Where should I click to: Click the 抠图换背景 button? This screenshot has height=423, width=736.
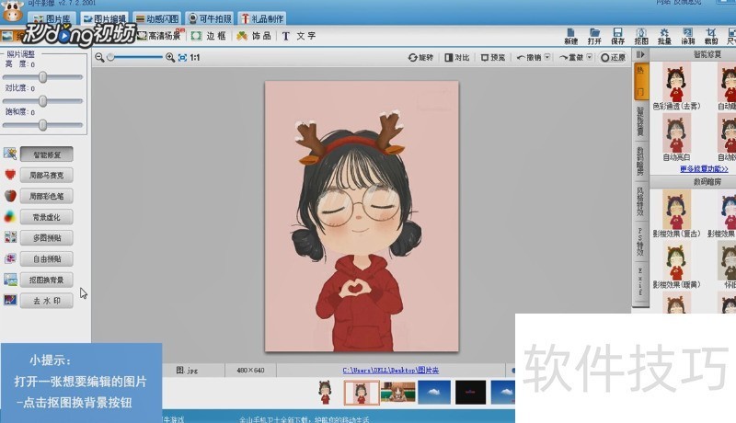[47, 280]
